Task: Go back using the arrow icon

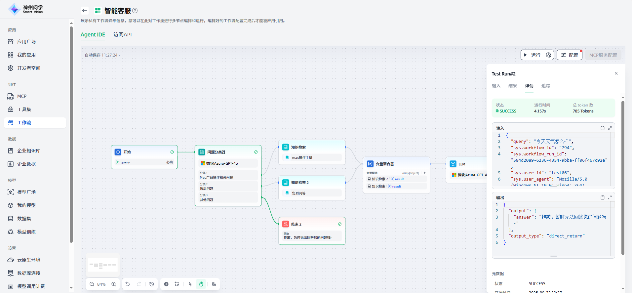Action: 85,11
